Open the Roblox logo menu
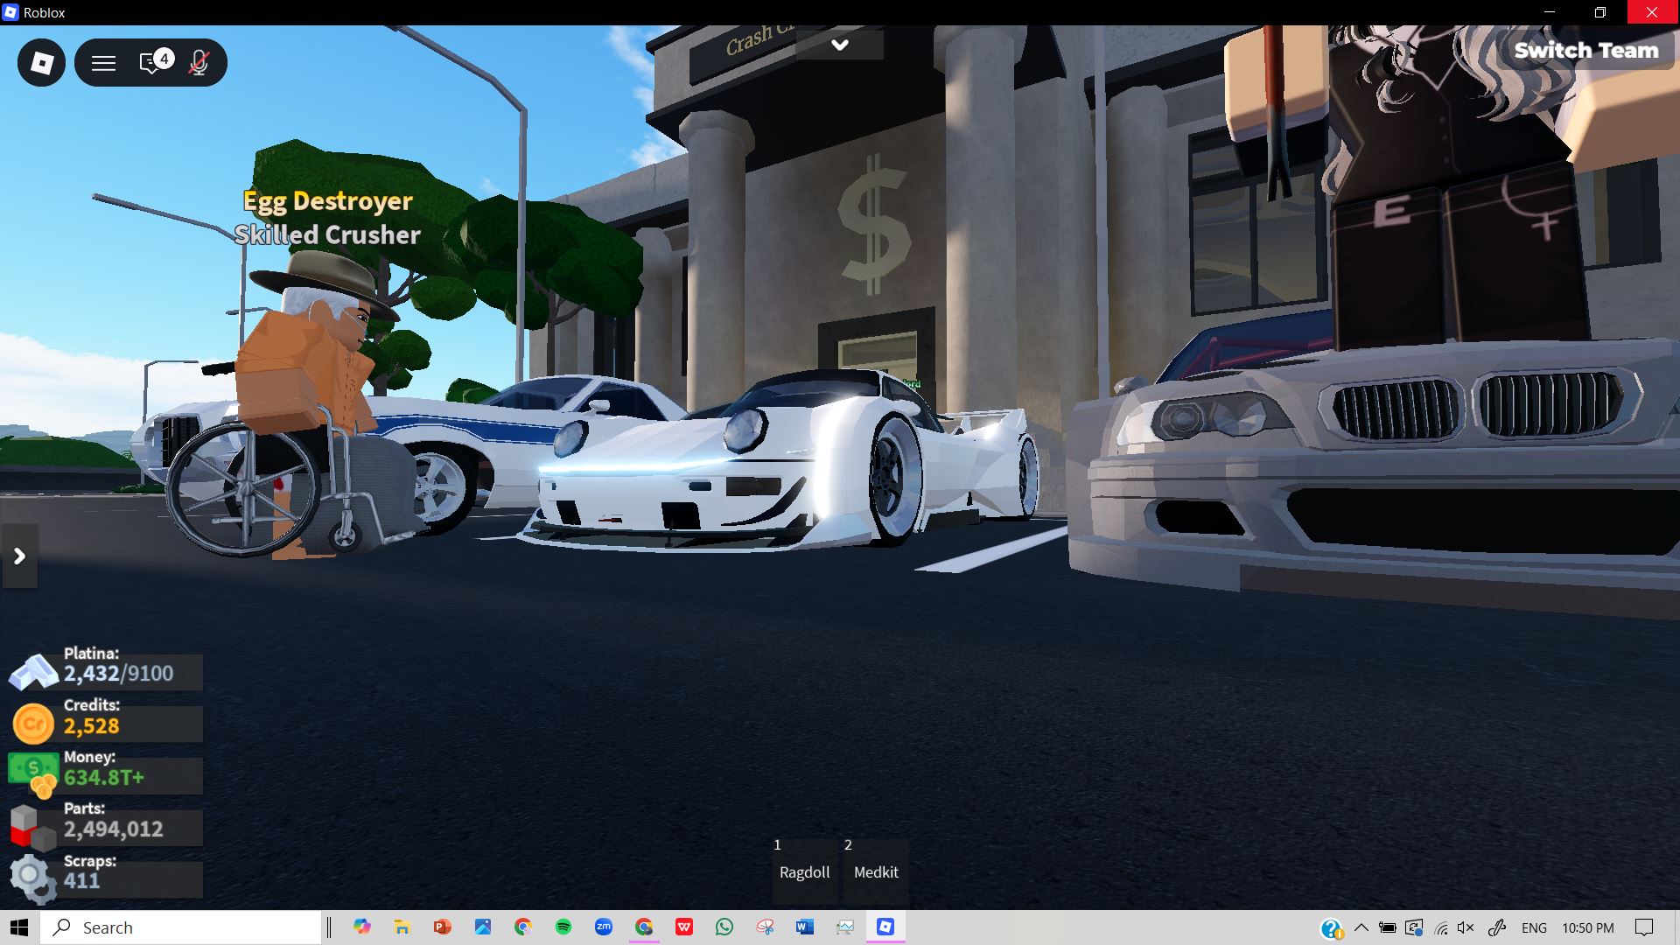Image resolution: width=1680 pixels, height=945 pixels. tap(41, 63)
